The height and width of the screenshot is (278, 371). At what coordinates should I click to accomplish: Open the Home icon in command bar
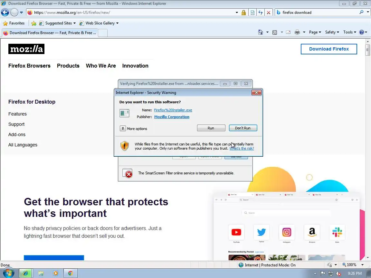(x=260, y=32)
